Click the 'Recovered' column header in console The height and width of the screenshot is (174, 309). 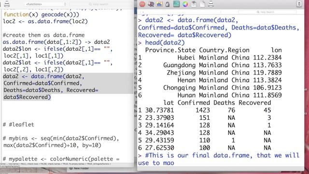(x=255, y=103)
